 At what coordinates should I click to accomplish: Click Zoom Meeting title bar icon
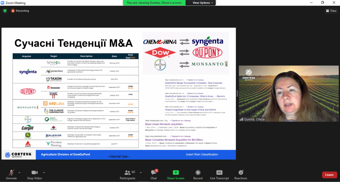click(x=3, y=3)
